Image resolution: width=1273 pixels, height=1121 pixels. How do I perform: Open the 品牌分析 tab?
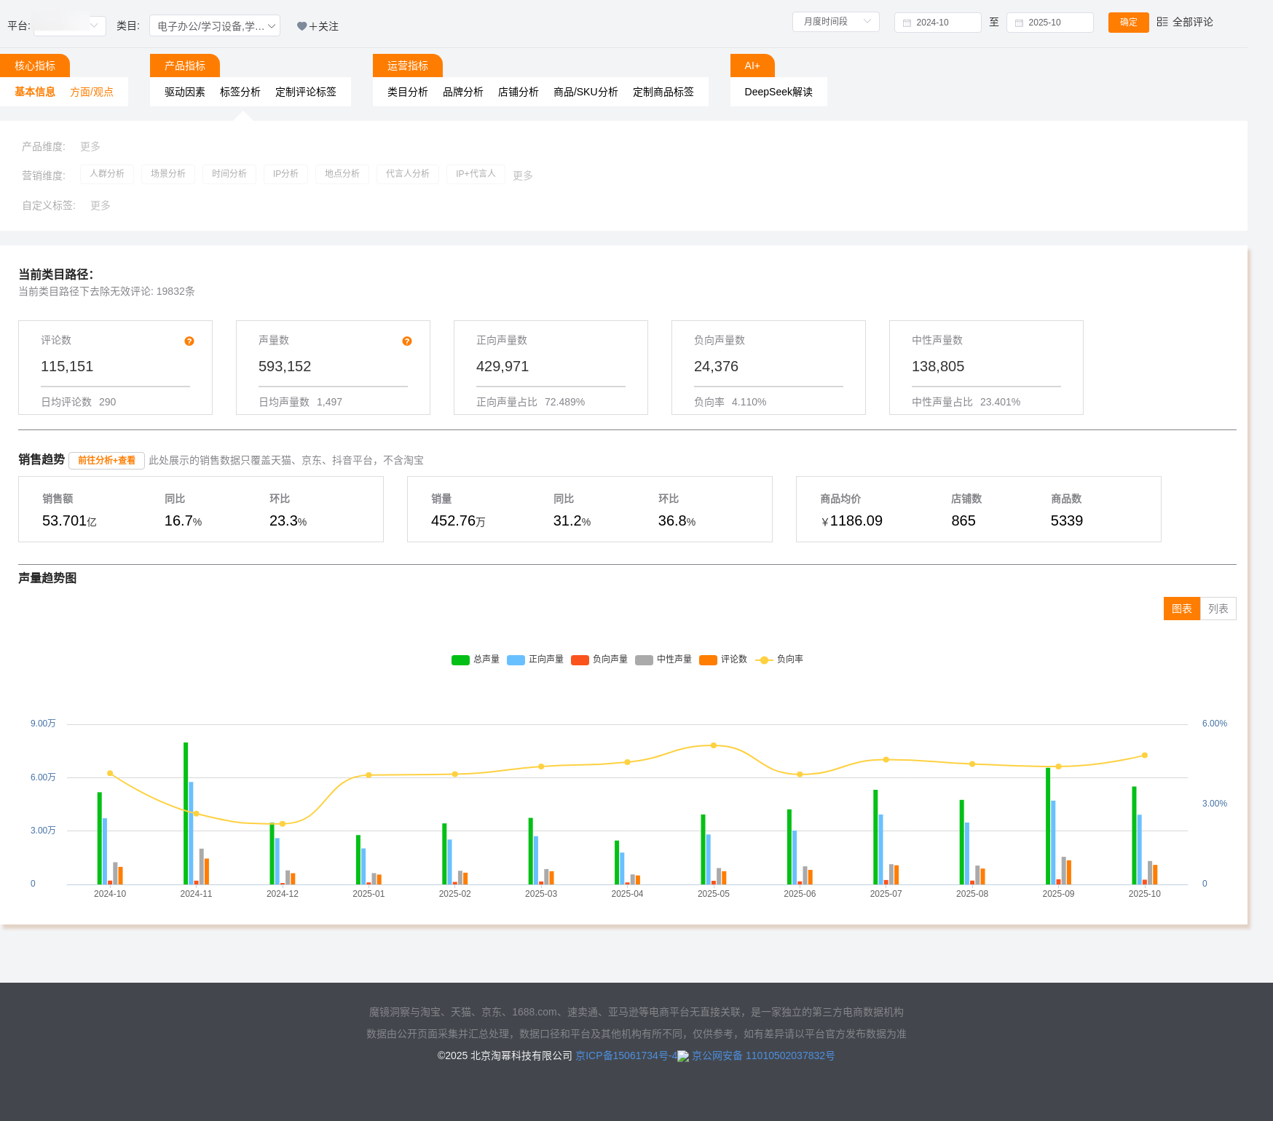click(463, 92)
